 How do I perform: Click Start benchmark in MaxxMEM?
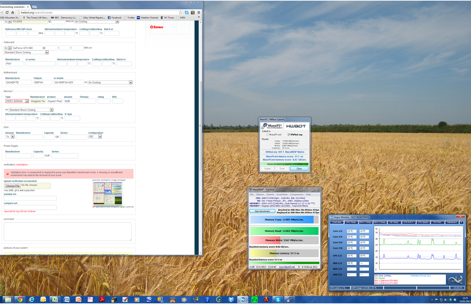click(262, 211)
